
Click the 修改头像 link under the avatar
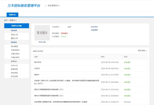(x=42, y=42)
